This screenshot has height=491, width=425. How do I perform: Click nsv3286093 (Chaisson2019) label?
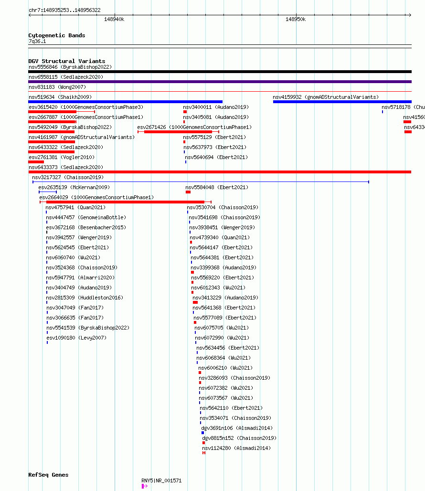[234, 378]
